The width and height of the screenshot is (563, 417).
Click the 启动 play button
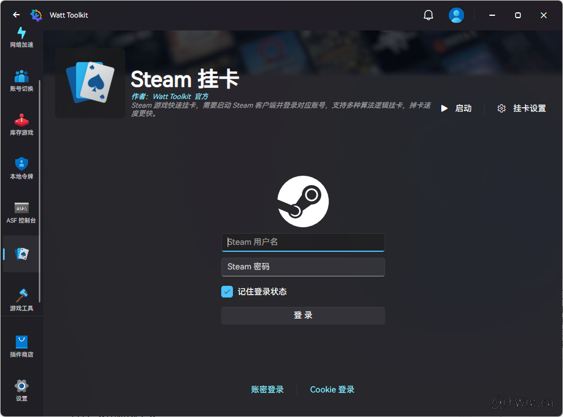(456, 108)
